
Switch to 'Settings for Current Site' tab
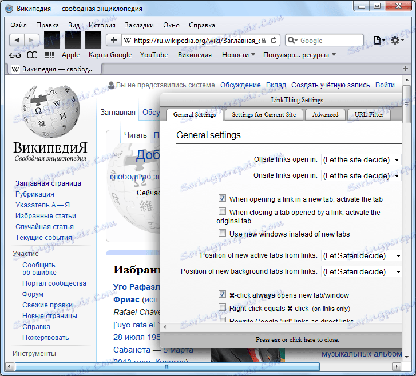(x=264, y=114)
